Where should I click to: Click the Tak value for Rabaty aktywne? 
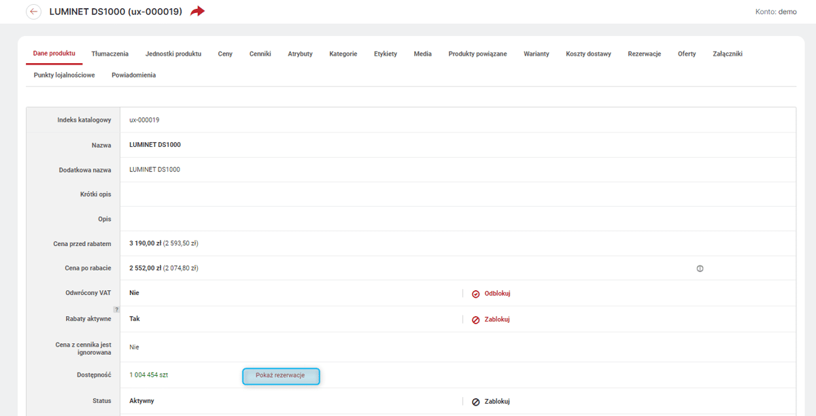coord(135,319)
